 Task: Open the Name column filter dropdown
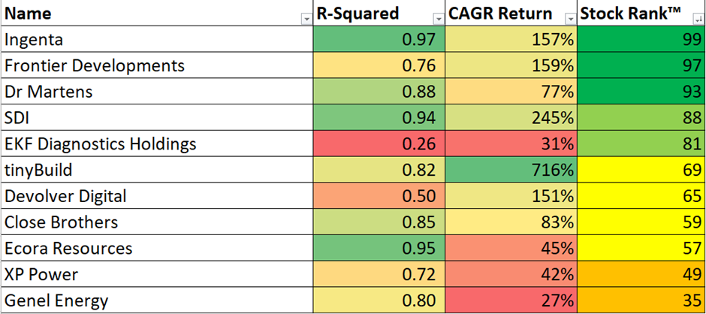tap(305, 20)
